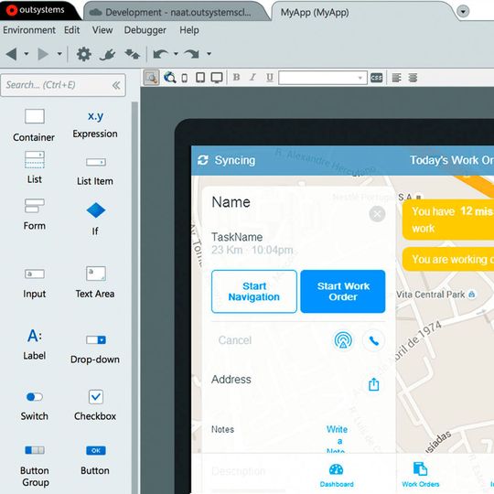Select the Input widget

pyautogui.click(x=35, y=283)
